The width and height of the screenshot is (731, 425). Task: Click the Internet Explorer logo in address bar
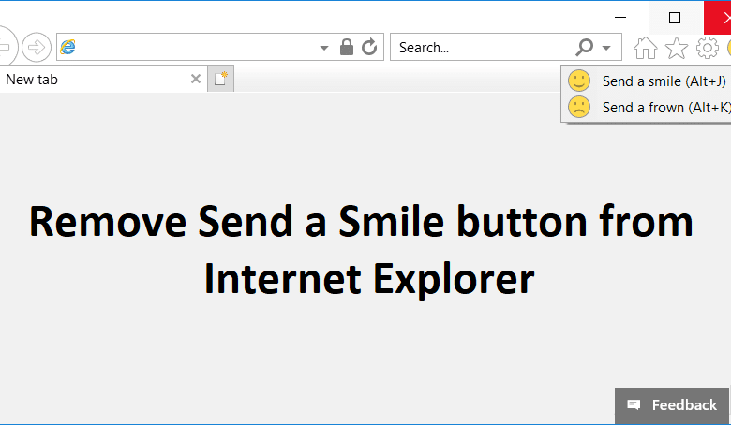pos(68,47)
